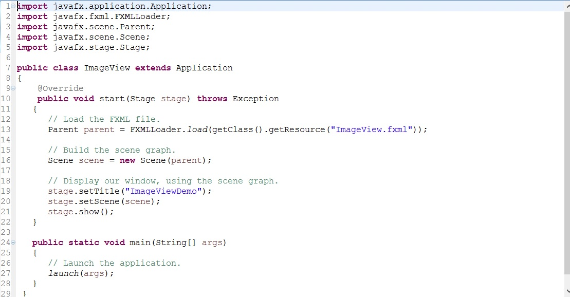Click "String[]" in the main signature
The width and height of the screenshot is (570, 297).
point(176,243)
